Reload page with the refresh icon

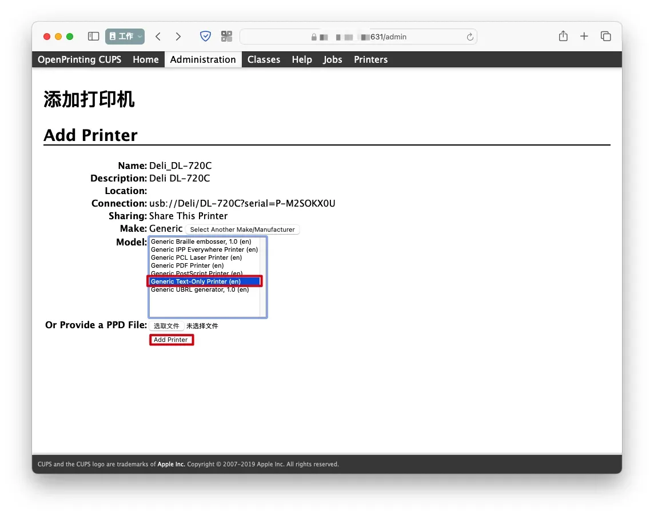tap(470, 37)
